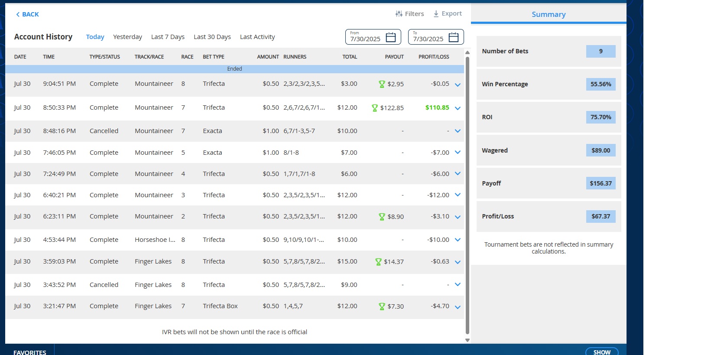Image resolution: width=727 pixels, height=355 pixels.
Task: Open the From date calendar icon
Action: point(391,37)
